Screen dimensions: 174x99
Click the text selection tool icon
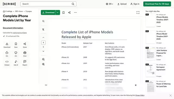pyautogui.click(x=43, y=29)
